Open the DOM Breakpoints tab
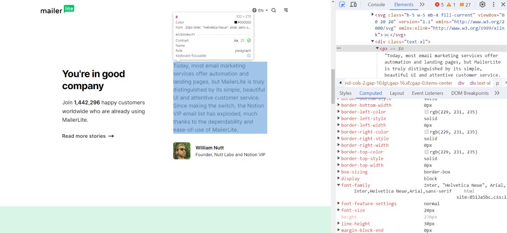 pyautogui.click(x=470, y=93)
